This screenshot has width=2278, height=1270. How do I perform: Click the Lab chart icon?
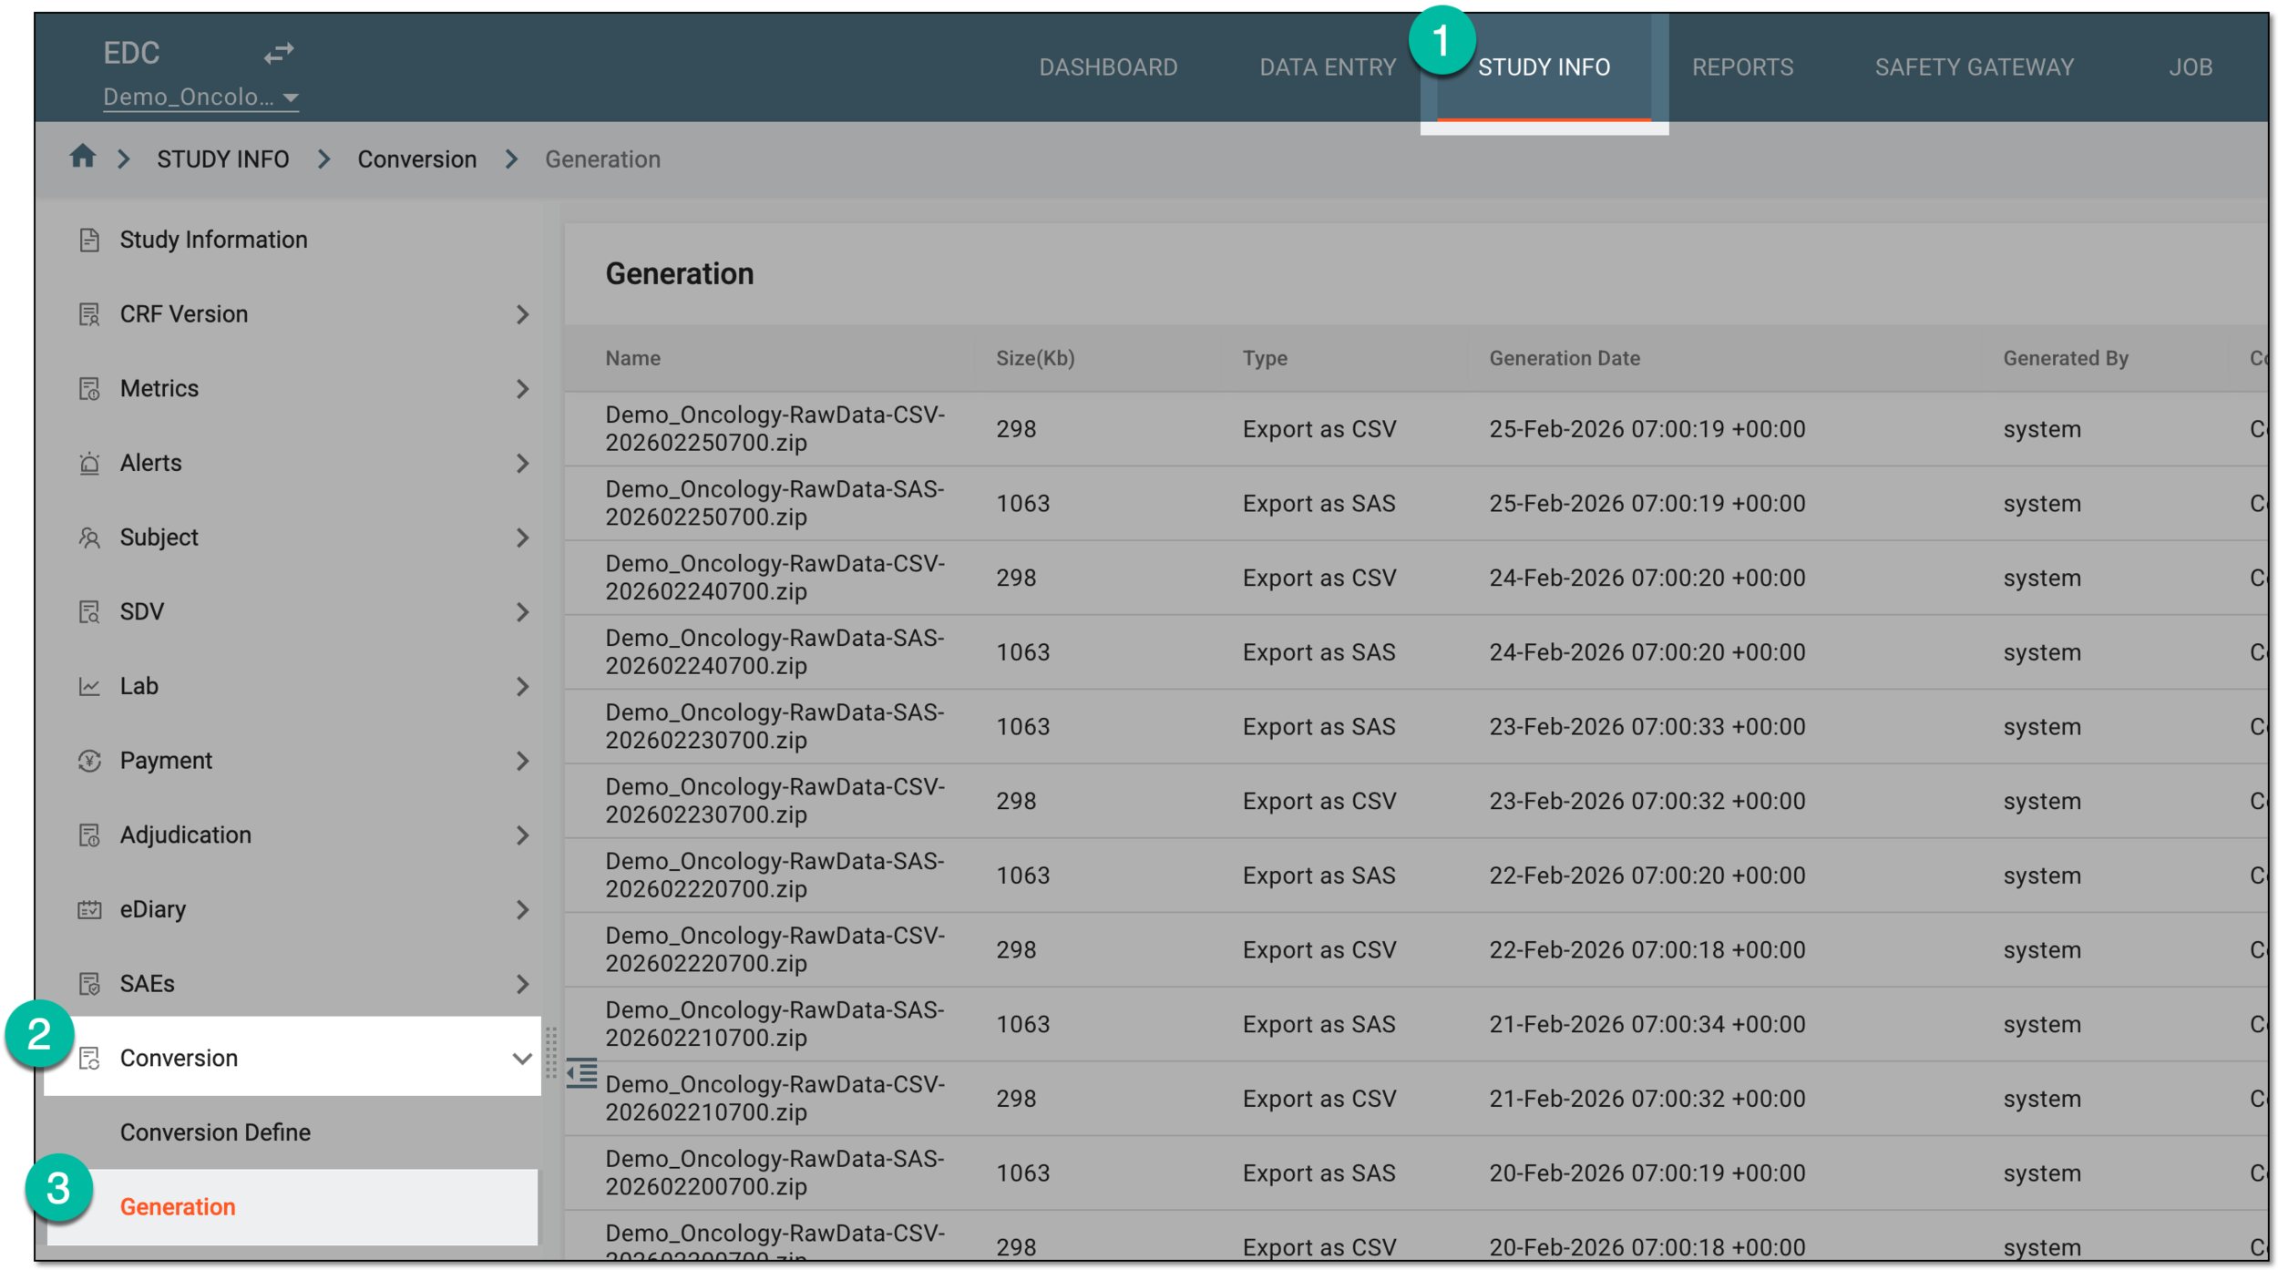(x=89, y=686)
